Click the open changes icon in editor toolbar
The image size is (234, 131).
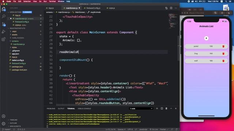point(166,8)
